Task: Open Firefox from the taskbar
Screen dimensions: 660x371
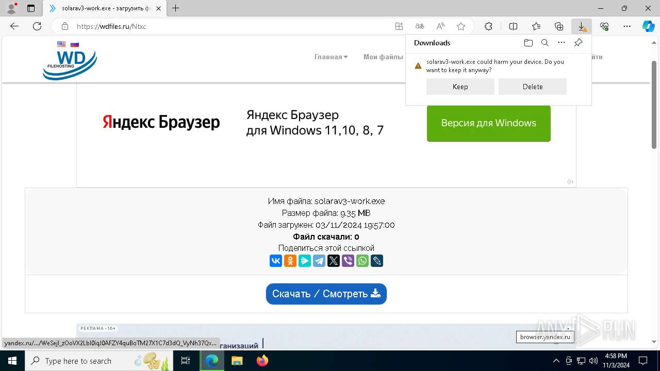Action: [x=262, y=361]
